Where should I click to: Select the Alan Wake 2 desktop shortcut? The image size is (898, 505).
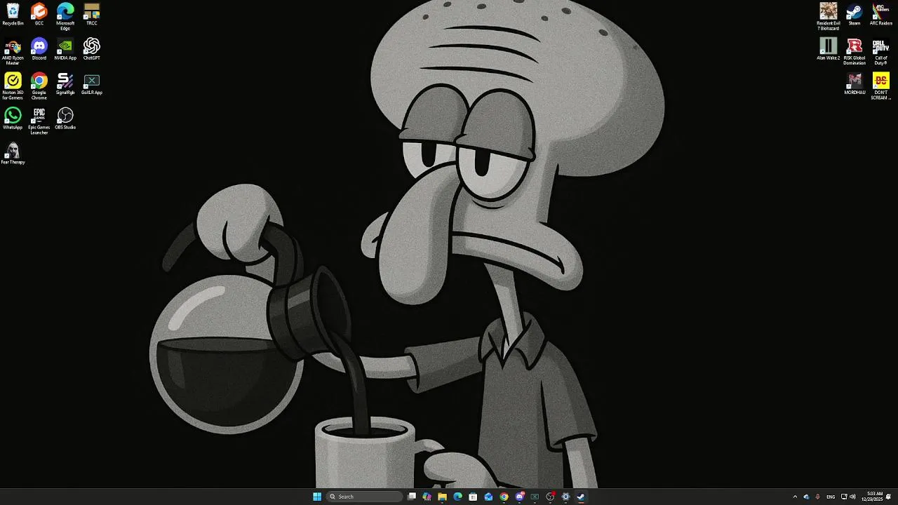829,49
